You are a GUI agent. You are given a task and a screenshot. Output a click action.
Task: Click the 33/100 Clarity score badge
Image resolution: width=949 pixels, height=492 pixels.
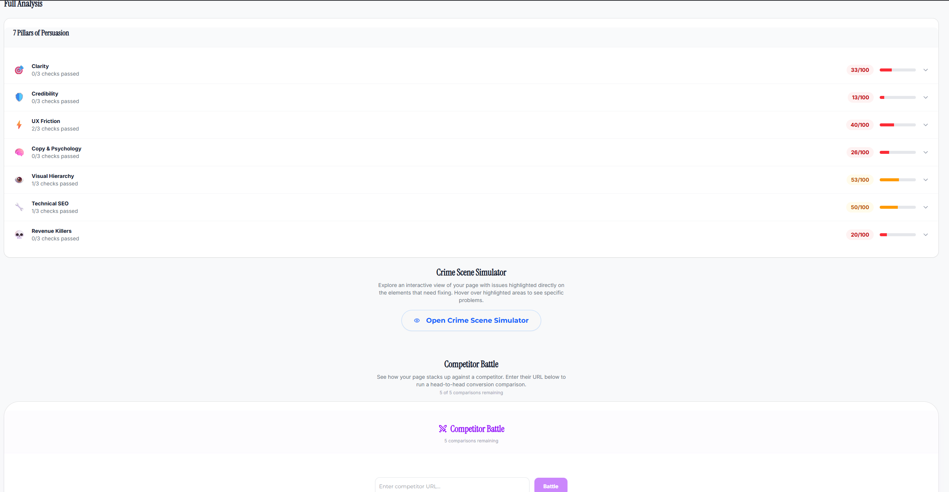(x=860, y=70)
